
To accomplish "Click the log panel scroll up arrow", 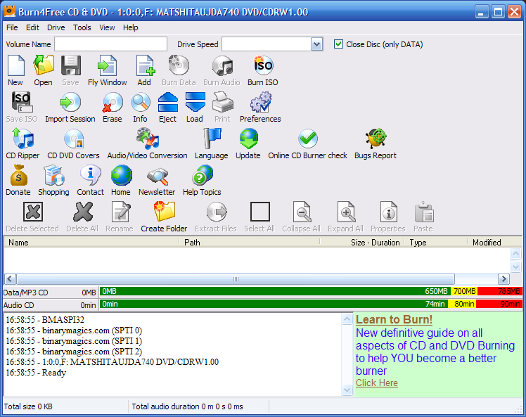I will [x=347, y=319].
